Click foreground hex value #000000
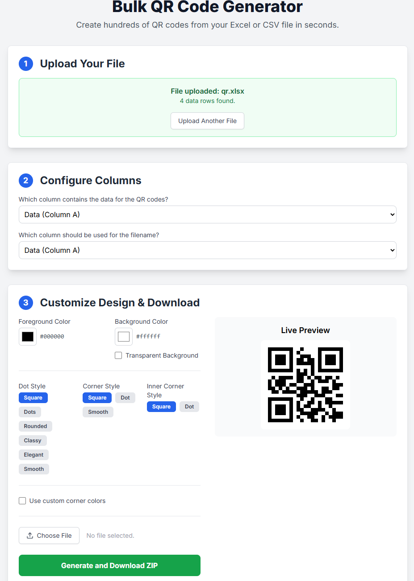 (52, 337)
